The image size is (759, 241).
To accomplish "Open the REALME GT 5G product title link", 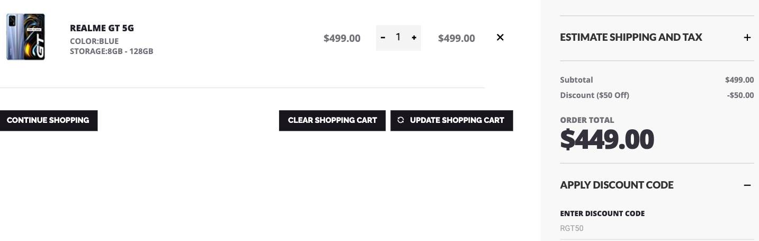I will click(x=102, y=28).
